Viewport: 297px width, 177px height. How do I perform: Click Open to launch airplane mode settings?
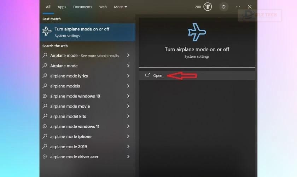[157, 75]
